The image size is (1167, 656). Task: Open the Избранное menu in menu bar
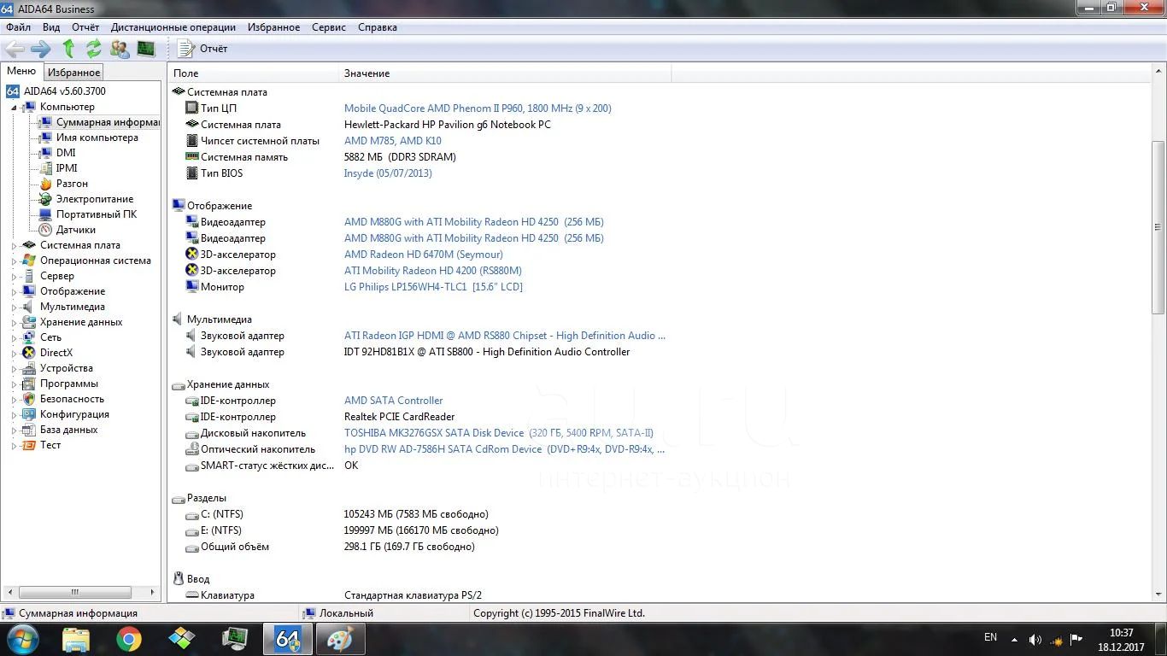pyautogui.click(x=273, y=27)
